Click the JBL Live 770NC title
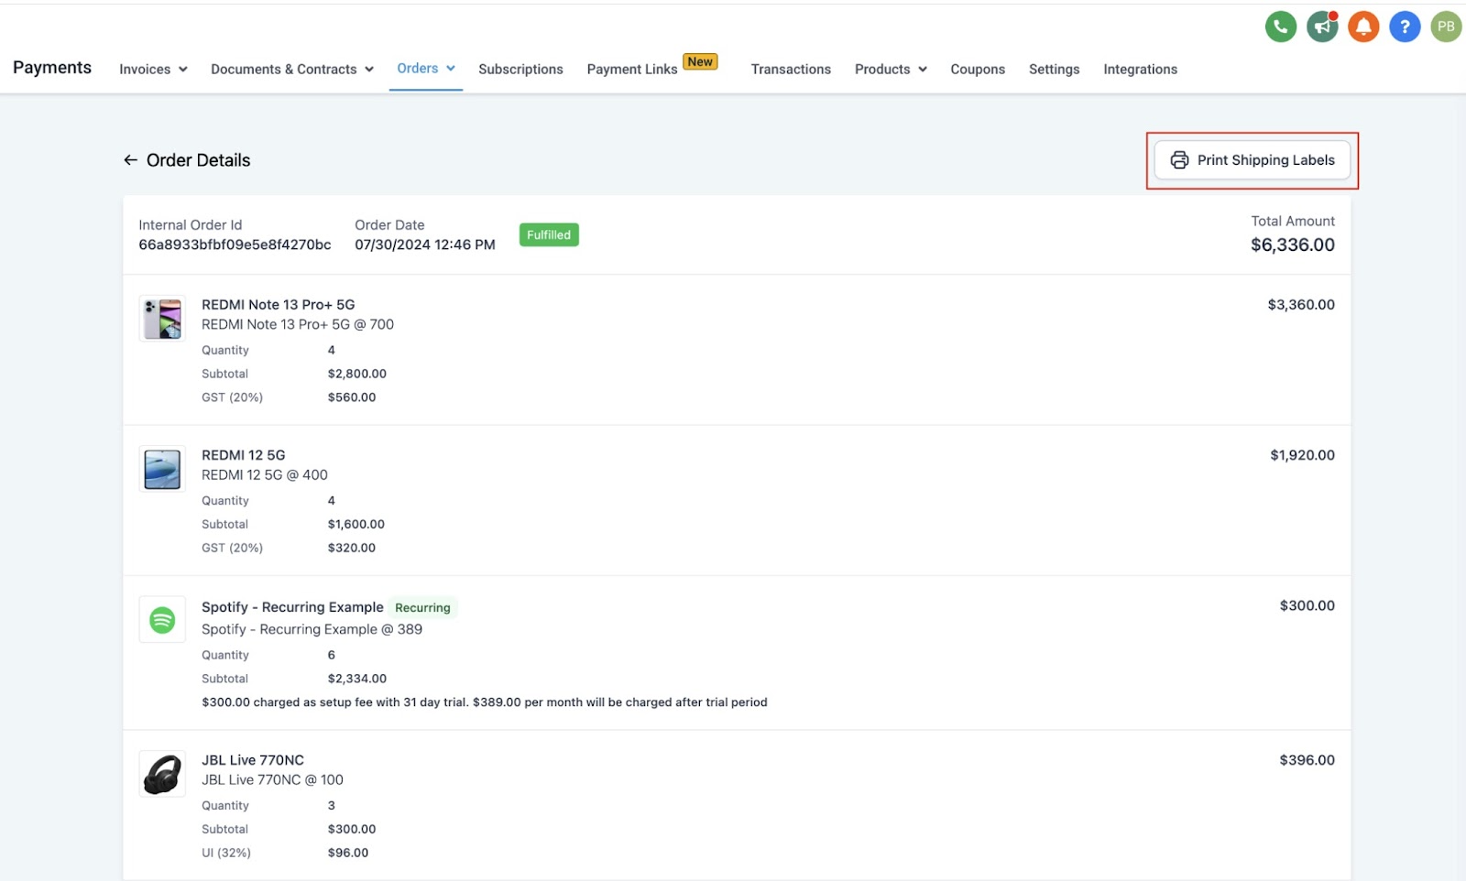Viewport: 1466px width, 881px height. (x=253, y=760)
